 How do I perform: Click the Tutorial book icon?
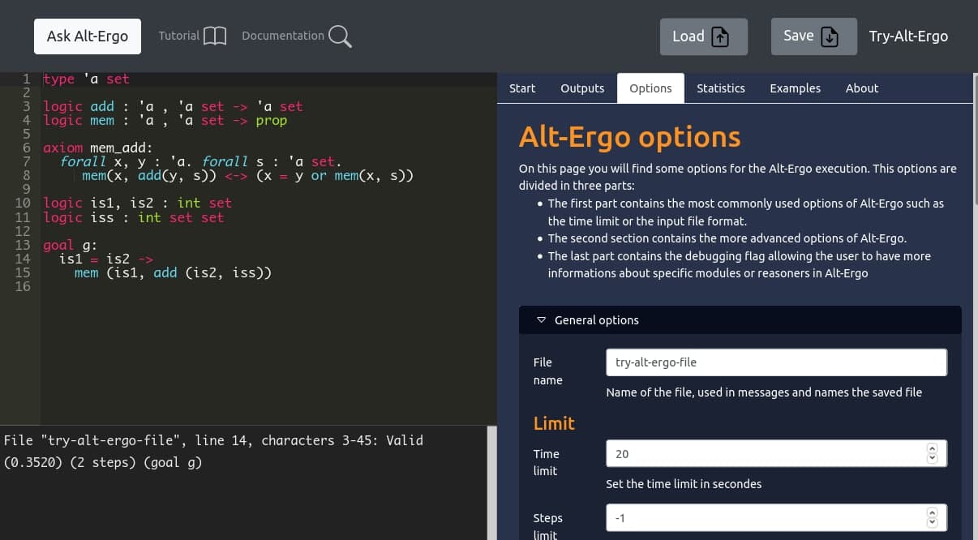click(215, 36)
